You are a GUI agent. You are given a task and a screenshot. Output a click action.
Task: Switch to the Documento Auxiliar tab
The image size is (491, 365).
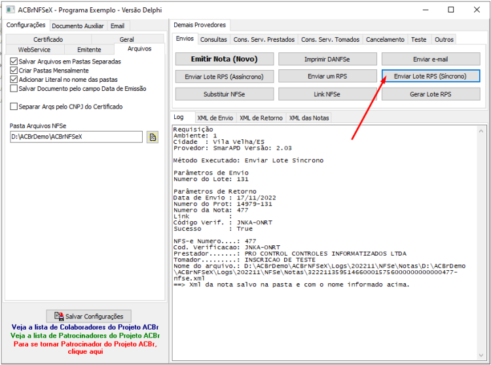tap(78, 26)
